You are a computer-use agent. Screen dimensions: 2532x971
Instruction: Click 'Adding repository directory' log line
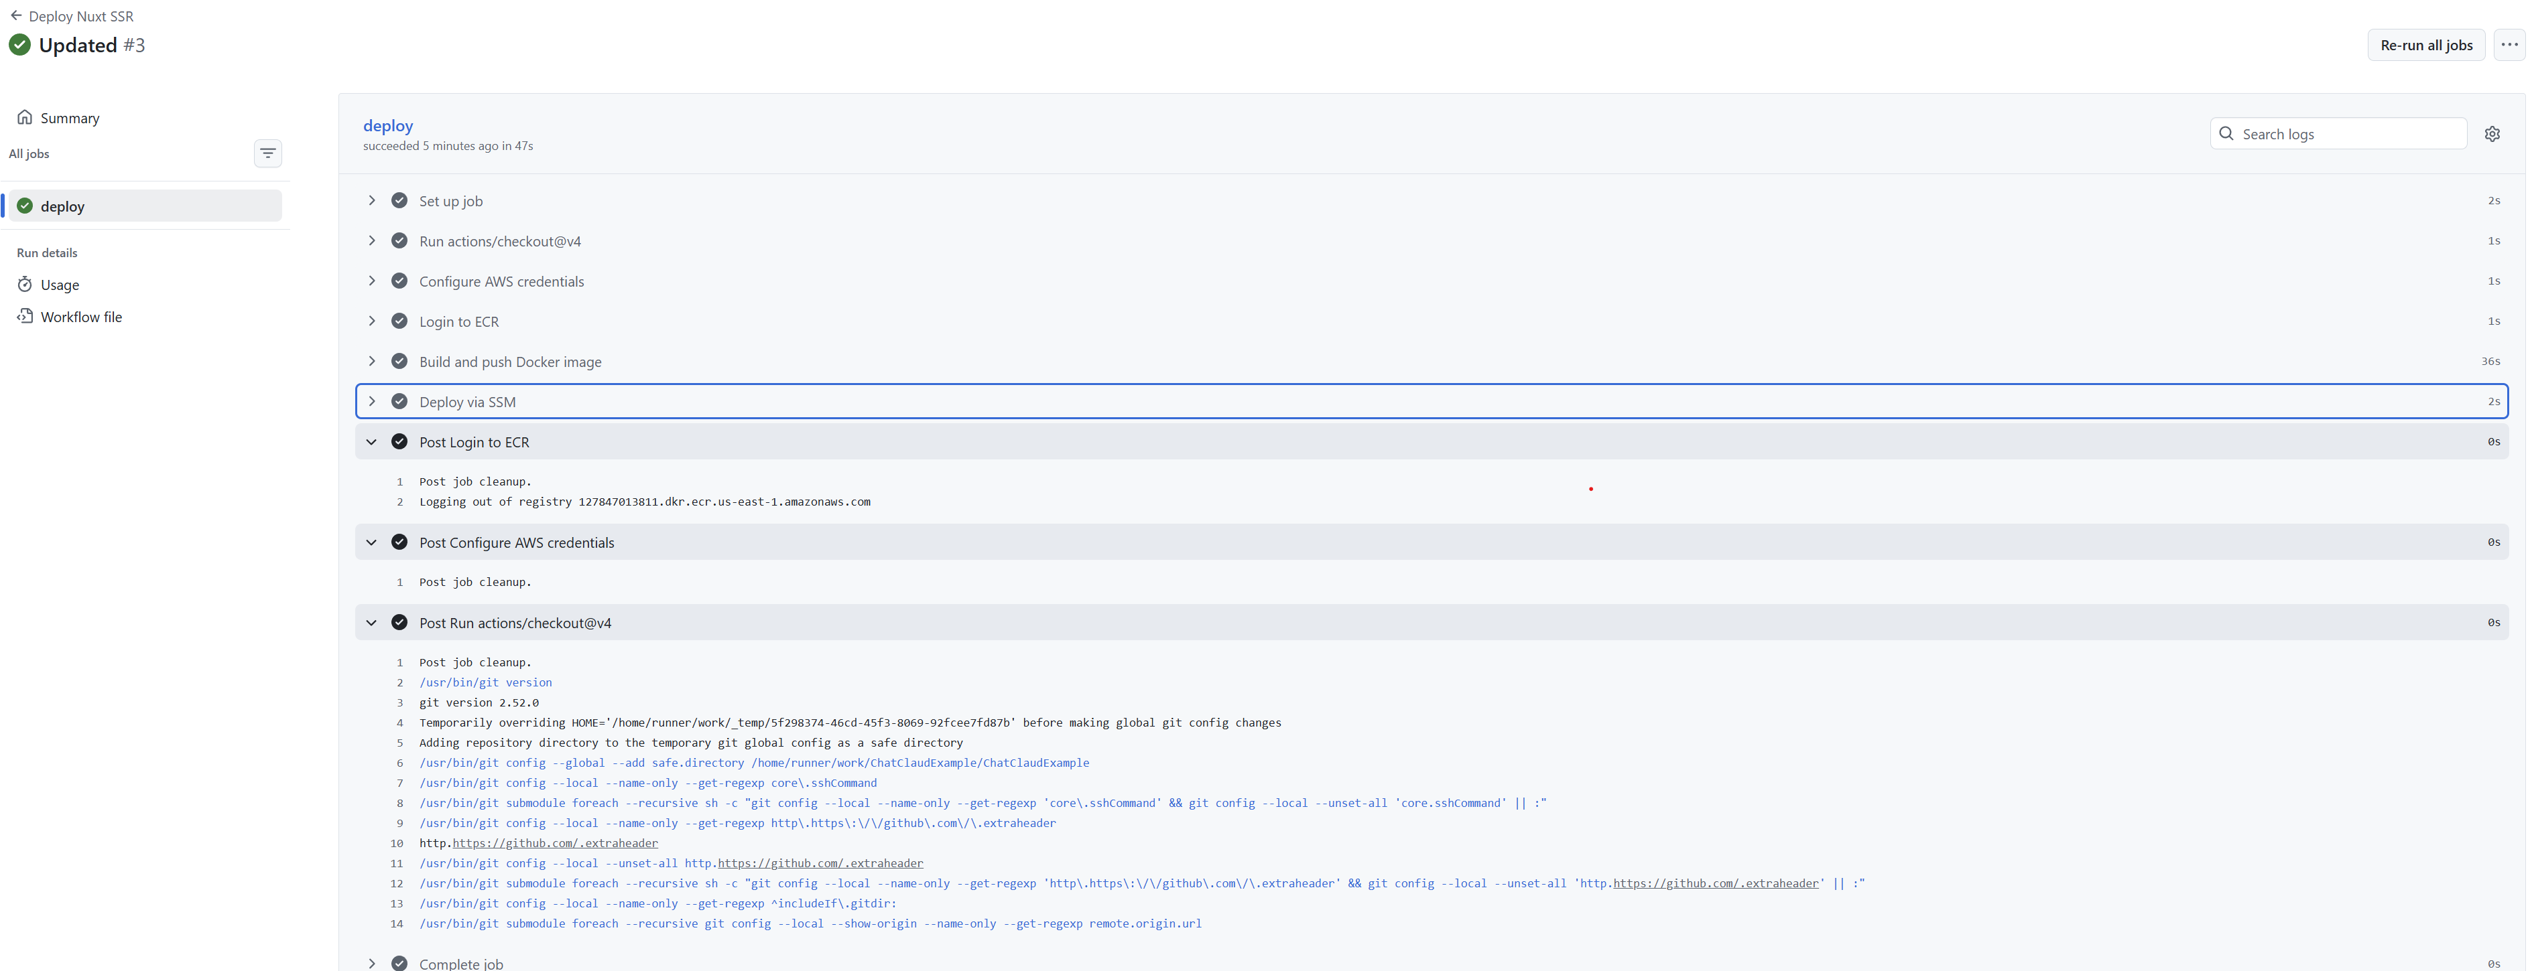click(x=691, y=743)
